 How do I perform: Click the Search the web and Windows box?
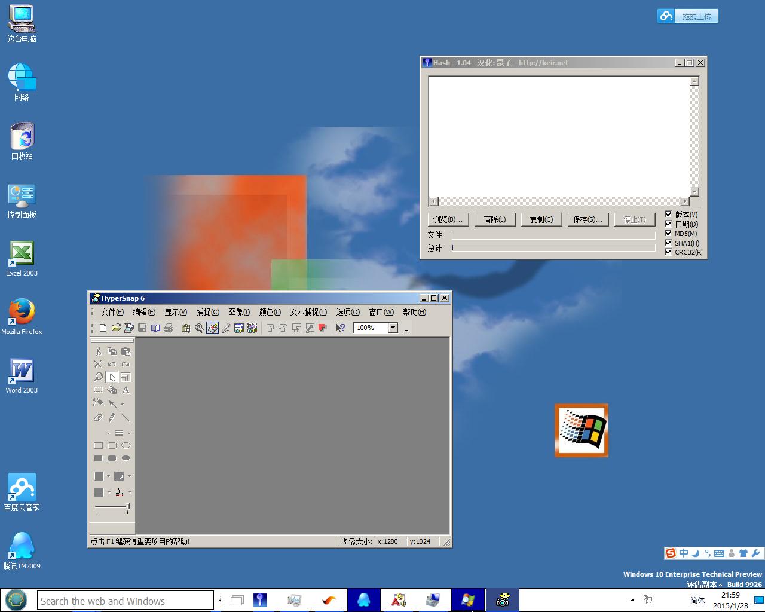click(x=126, y=601)
